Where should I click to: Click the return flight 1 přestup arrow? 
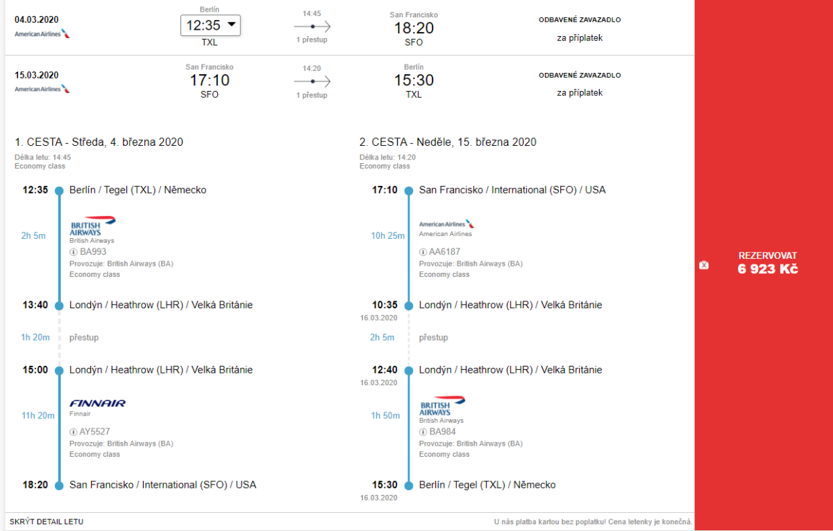click(x=312, y=82)
